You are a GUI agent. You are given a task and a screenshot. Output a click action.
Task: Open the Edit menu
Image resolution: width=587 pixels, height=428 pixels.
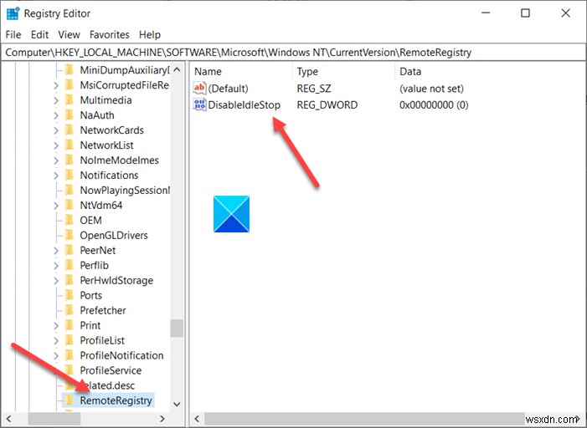pyautogui.click(x=39, y=34)
